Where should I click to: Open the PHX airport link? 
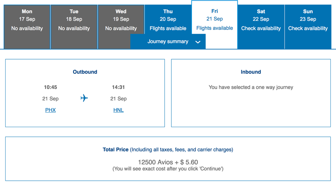(x=50, y=110)
